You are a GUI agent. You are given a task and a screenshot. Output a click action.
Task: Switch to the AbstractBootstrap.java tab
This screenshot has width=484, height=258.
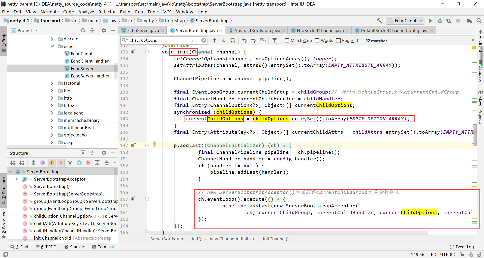tap(257, 31)
